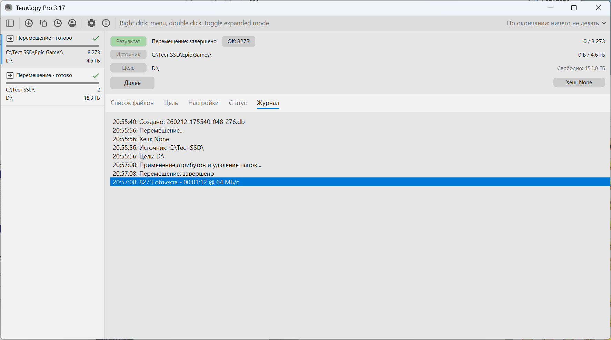Switch to the Настройки tab
The width and height of the screenshot is (611, 340).
click(203, 103)
